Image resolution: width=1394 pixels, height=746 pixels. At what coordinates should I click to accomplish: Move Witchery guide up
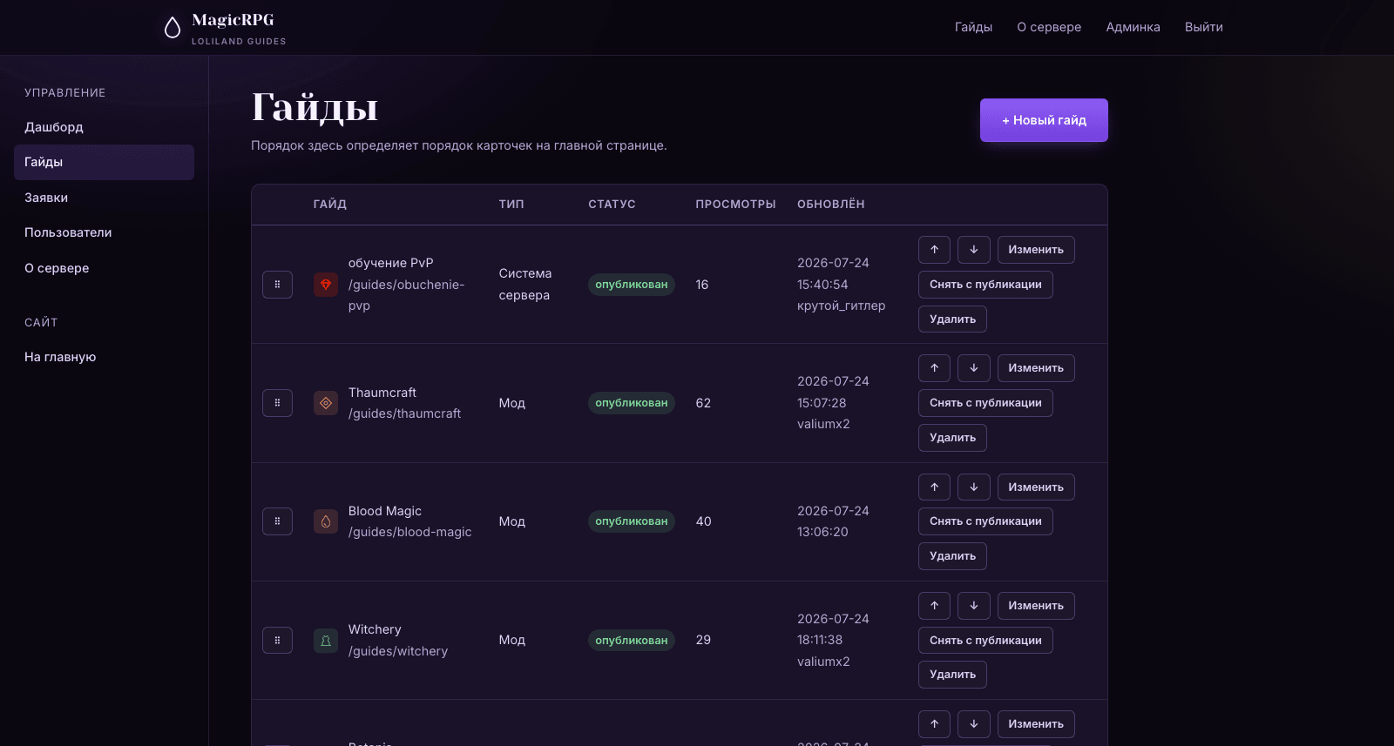[934, 606]
